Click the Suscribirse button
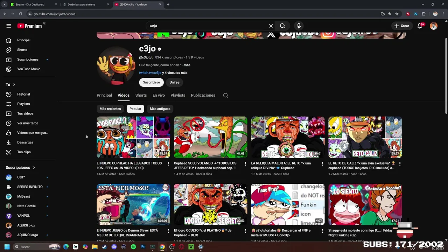 [151, 82]
